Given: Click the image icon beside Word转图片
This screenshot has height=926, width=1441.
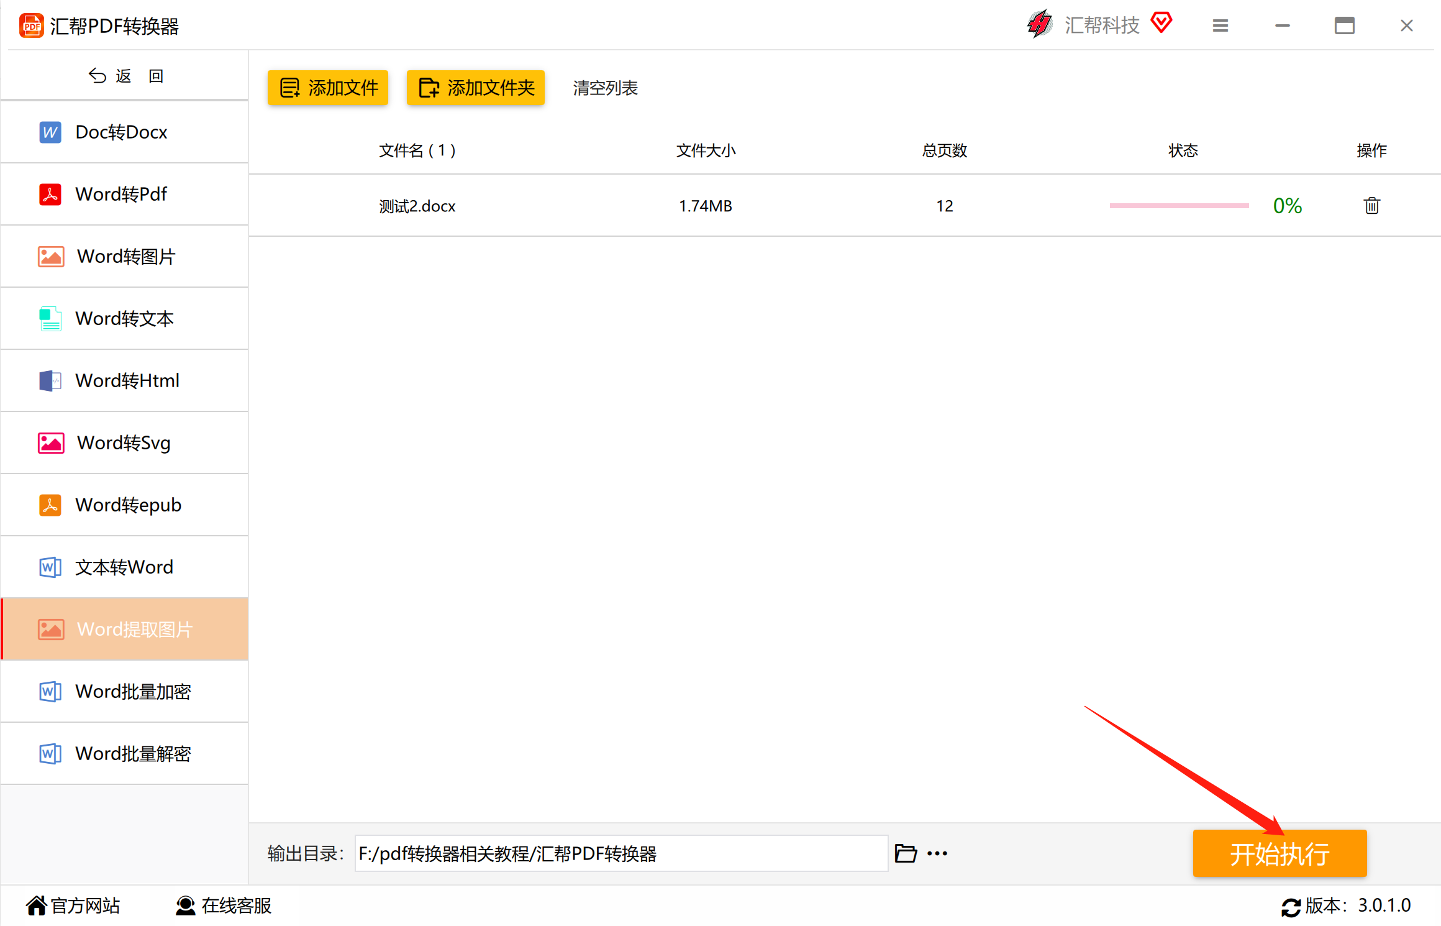Looking at the screenshot, I should (x=51, y=257).
